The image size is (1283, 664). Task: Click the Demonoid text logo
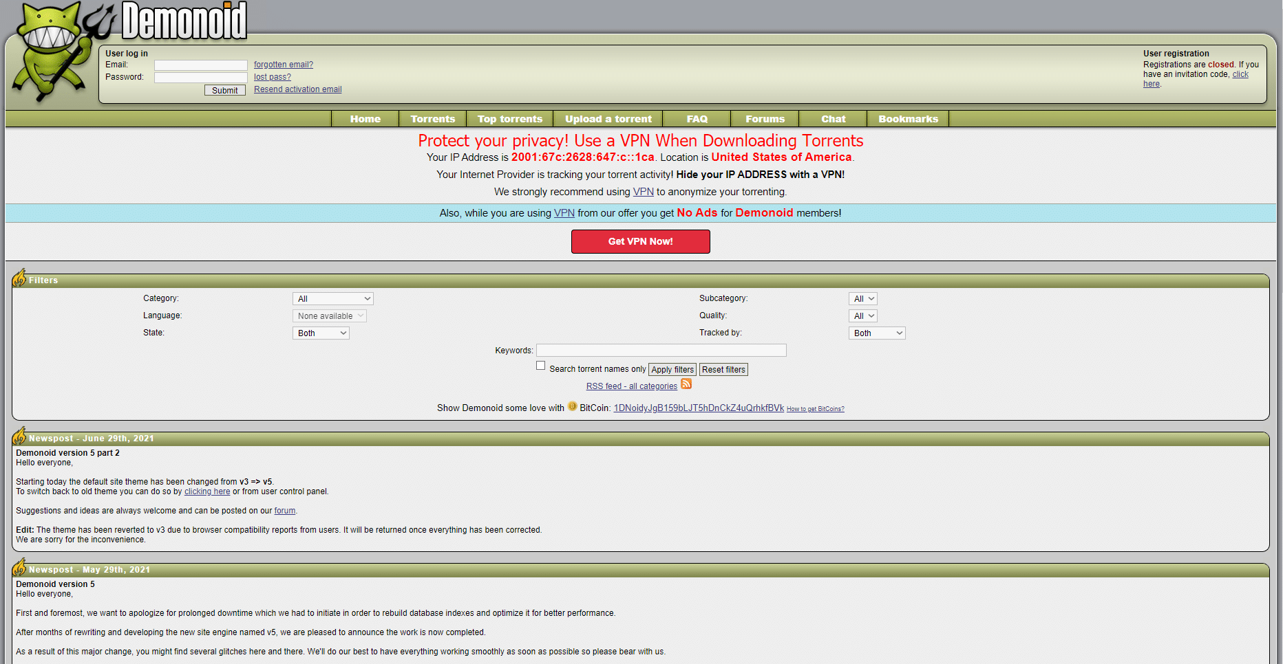click(184, 21)
